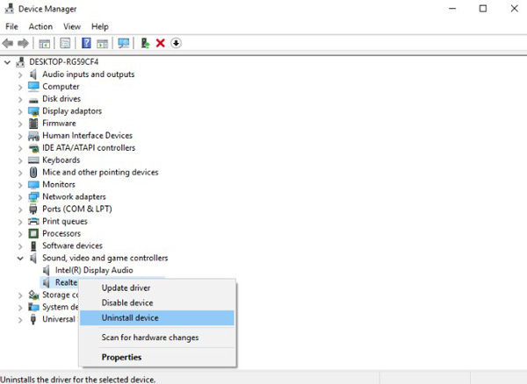Select the Software devices label
Image resolution: width=527 pixels, height=384 pixels.
point(72,245)
